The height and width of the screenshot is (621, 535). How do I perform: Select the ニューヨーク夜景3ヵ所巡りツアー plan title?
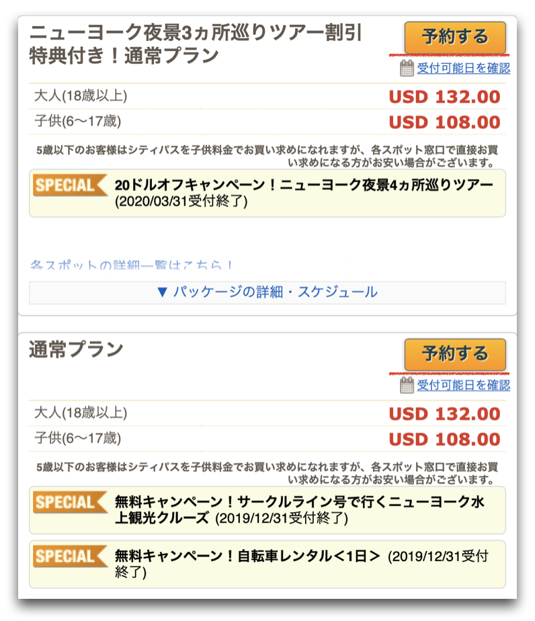196,44
